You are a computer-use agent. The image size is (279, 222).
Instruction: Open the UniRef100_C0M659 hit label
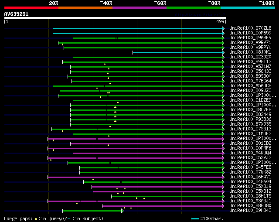(x=250, y=33)
